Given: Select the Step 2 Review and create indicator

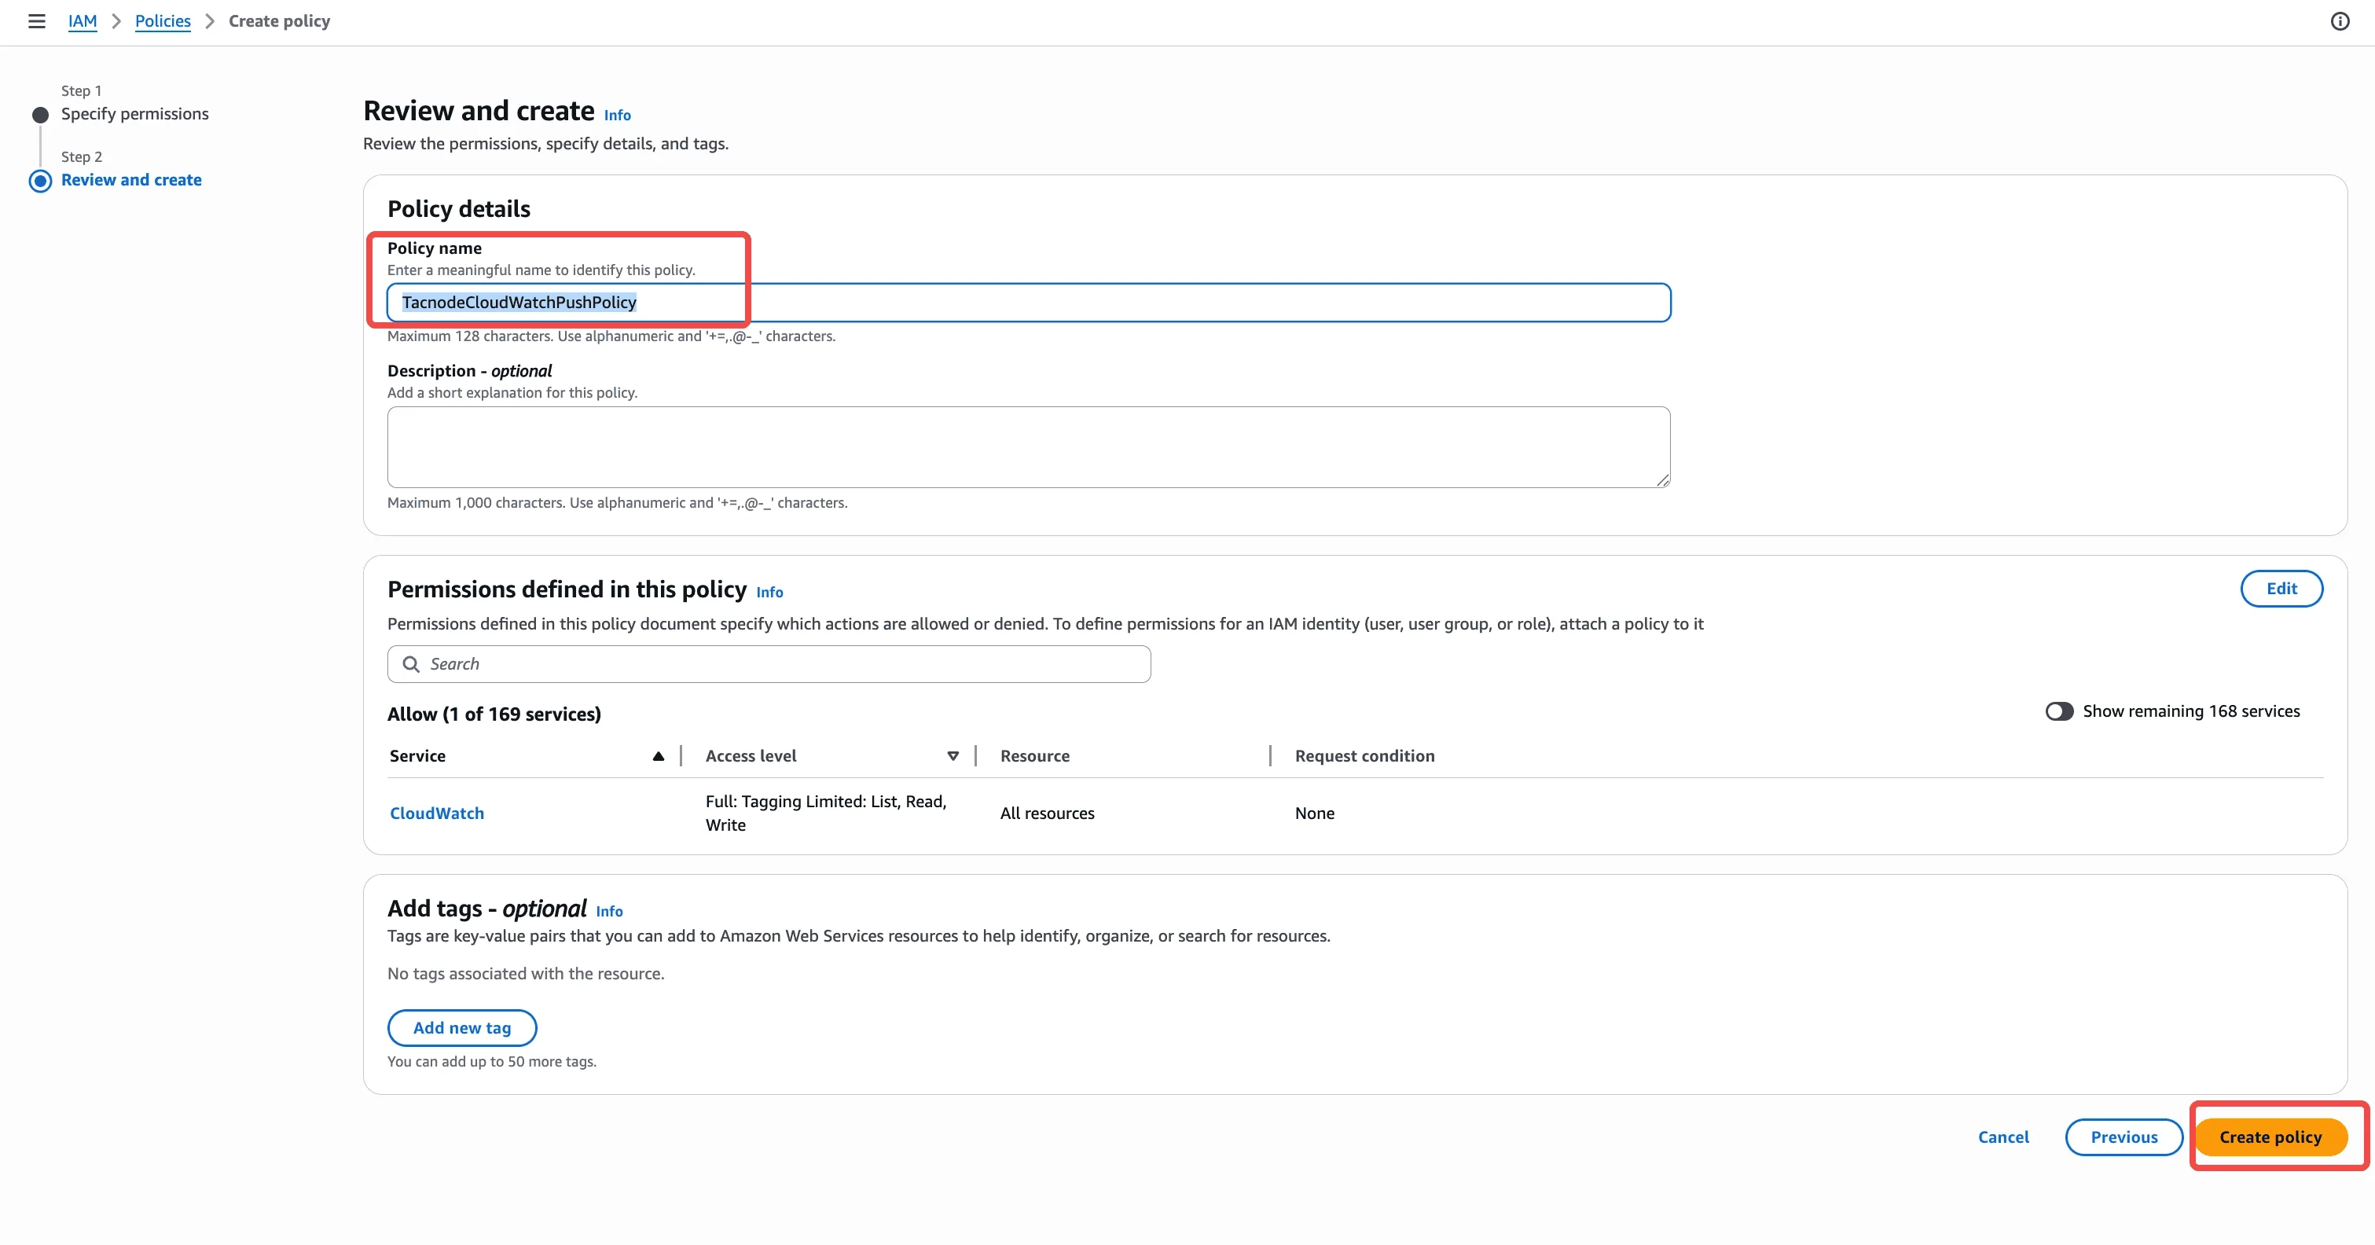Looking at the screenshot, I should 41,181.
